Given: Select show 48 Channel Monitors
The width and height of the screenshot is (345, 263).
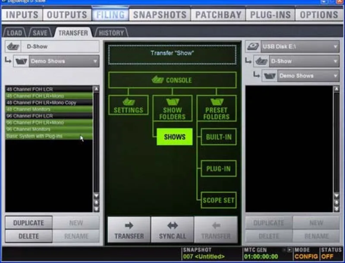Looking at the screenshot, I should pyautogui.click(x=49, y=109).
